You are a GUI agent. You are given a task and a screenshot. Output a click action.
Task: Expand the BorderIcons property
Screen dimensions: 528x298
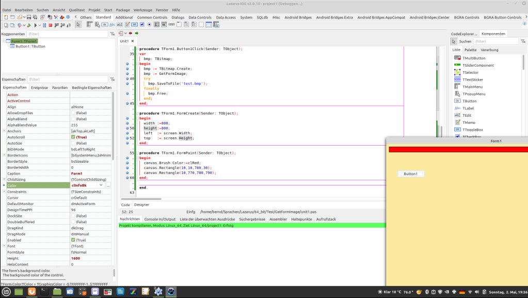point(4,155)
